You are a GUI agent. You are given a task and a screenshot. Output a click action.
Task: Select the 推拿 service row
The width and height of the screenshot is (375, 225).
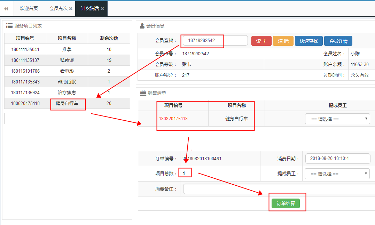coord(67,49)
